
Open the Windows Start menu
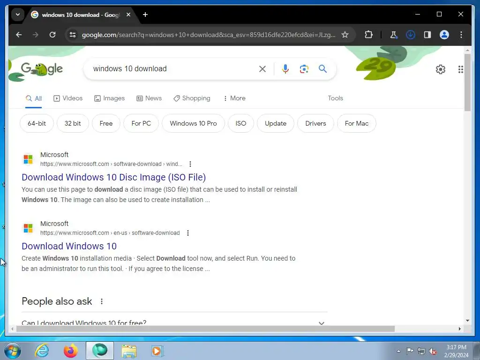(x=13, y=351)
